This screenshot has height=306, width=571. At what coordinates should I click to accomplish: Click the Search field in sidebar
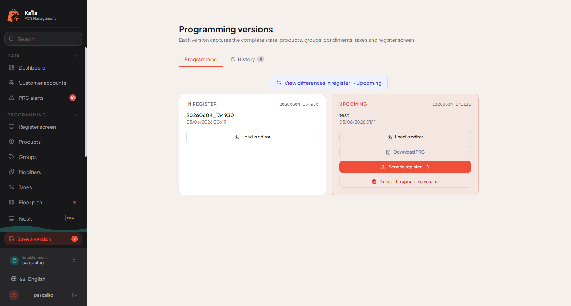tap(43, 39)
